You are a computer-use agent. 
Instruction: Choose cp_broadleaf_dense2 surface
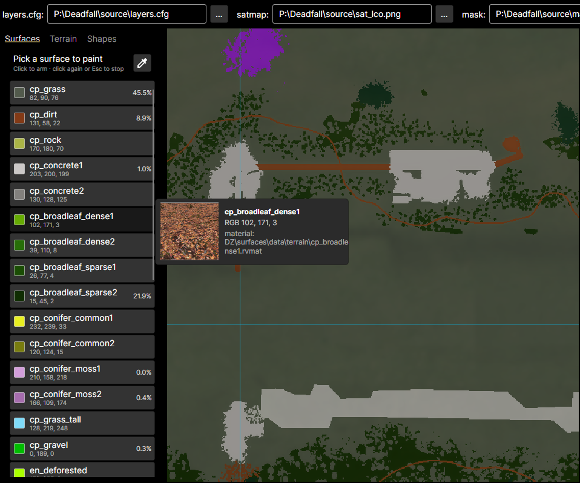82,245
